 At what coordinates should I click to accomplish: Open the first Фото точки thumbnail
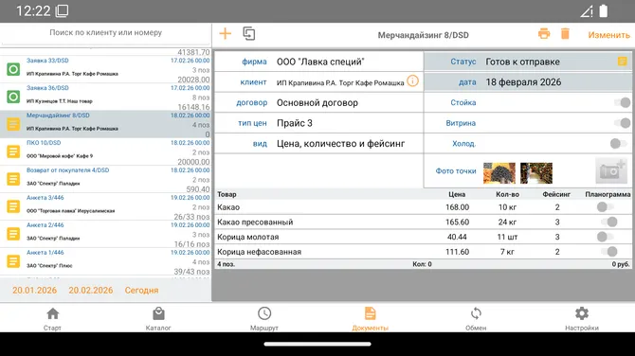499,172
